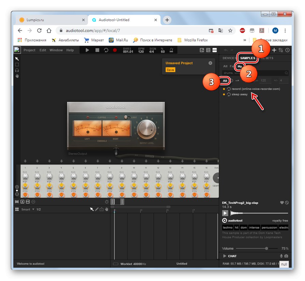Open the Smart snap dropdown
The height and width of the screenshot is (281, 305).
28,209
